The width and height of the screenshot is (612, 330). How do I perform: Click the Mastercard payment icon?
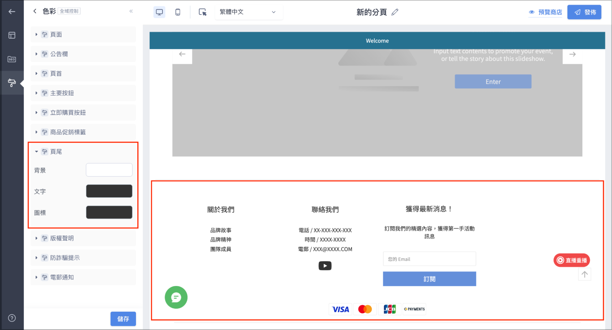(365, 309)
